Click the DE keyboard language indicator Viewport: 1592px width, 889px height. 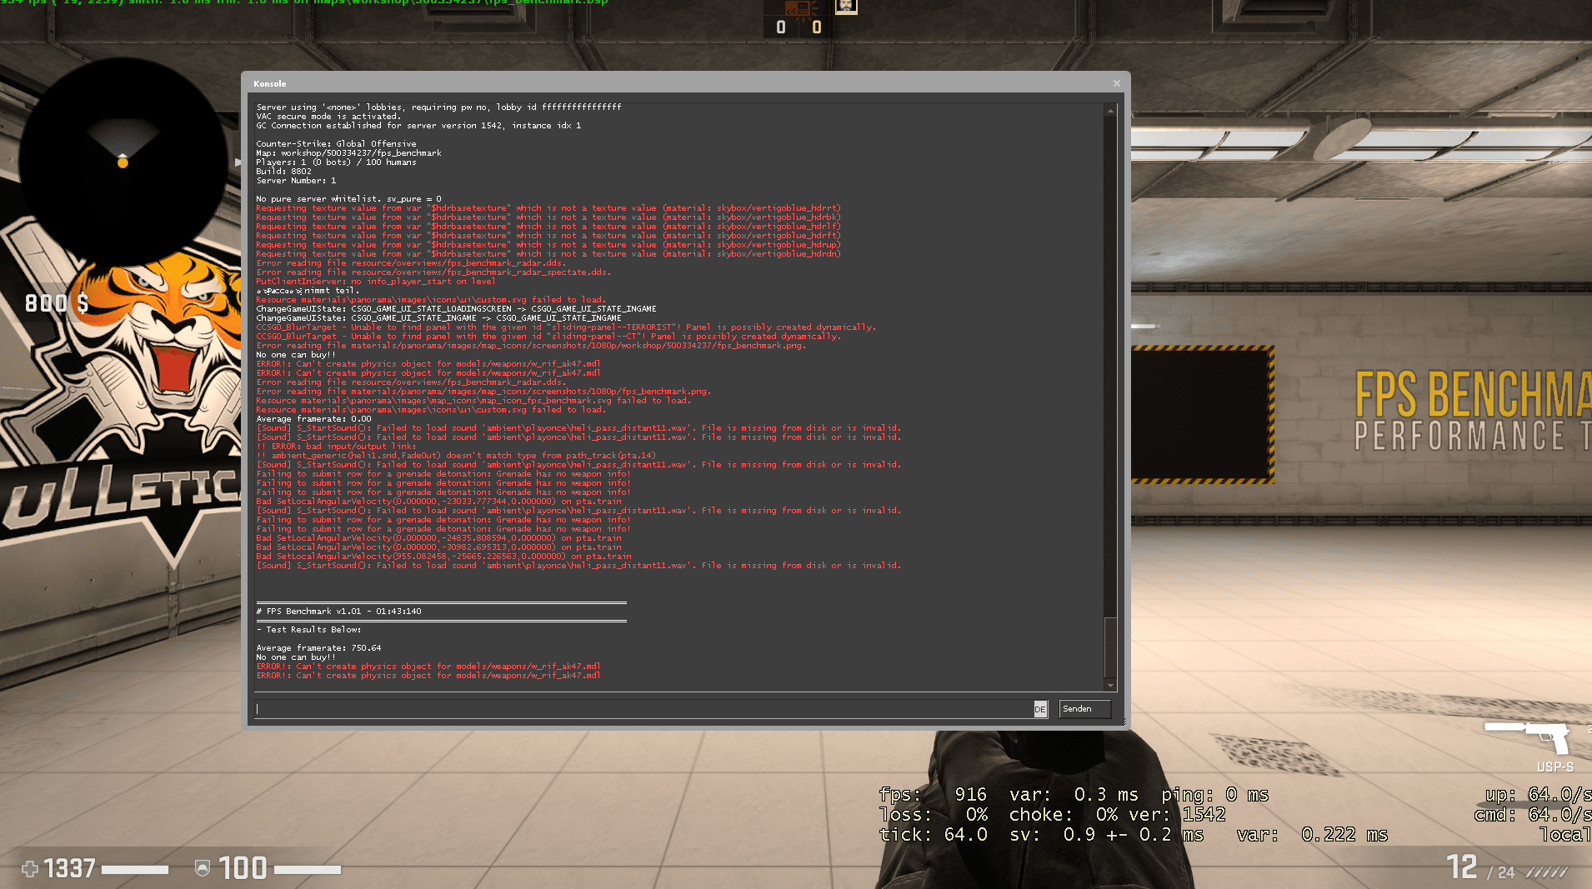(1040, 709)
